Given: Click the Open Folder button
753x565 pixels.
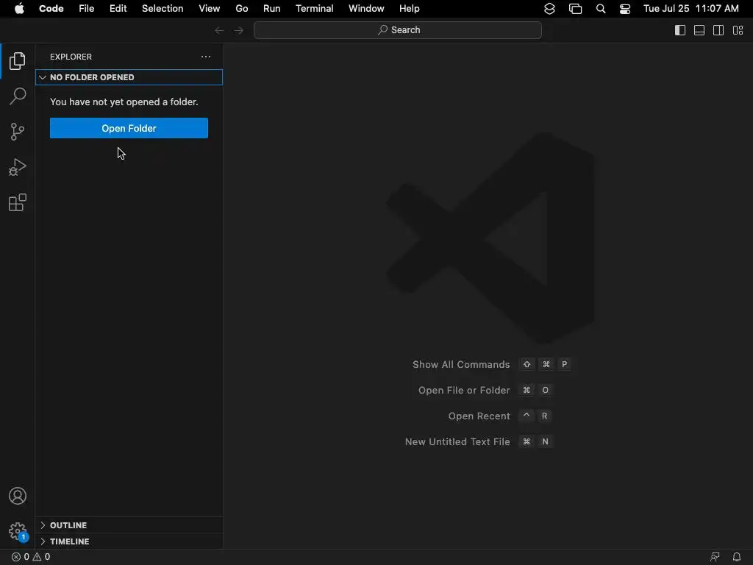Looking at the screenshot, I should [x=129, y=128].
